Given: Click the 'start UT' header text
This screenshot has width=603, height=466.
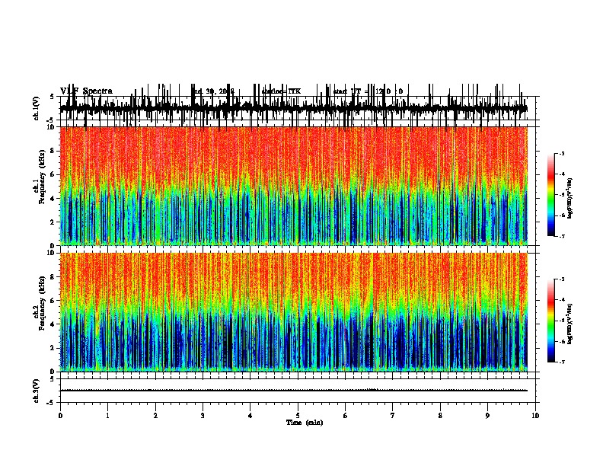Looking at the screenshot, I should (346, 91).
